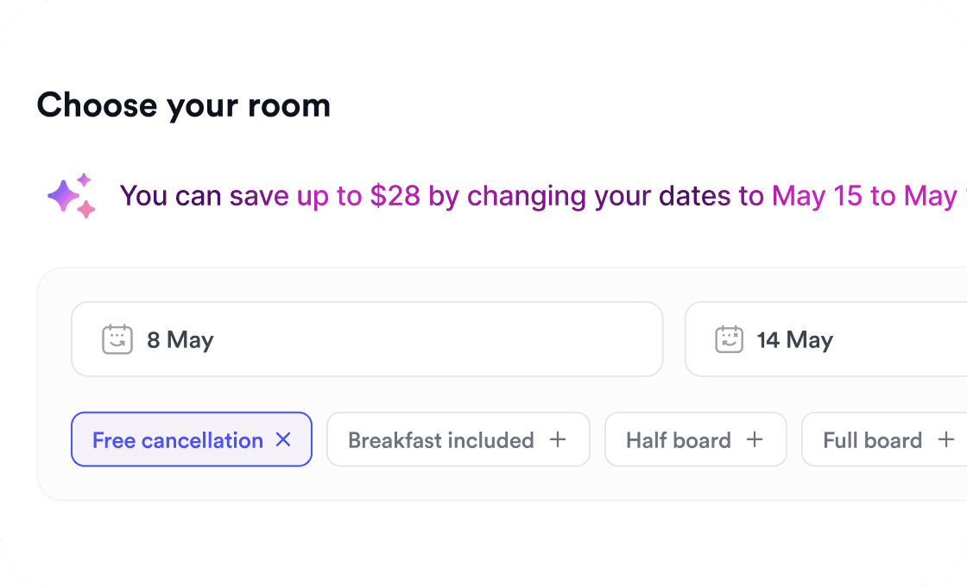Click plus icon on Full board chip
Viewport: 967px width, 587px height.
(x=946, y=439)
